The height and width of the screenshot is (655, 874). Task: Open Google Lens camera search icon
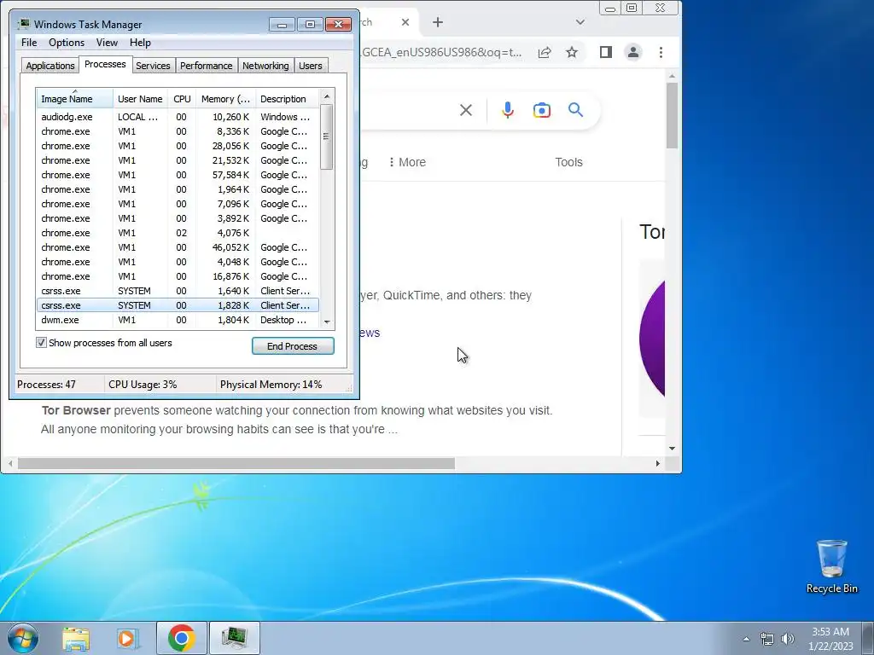pos(541,110)
